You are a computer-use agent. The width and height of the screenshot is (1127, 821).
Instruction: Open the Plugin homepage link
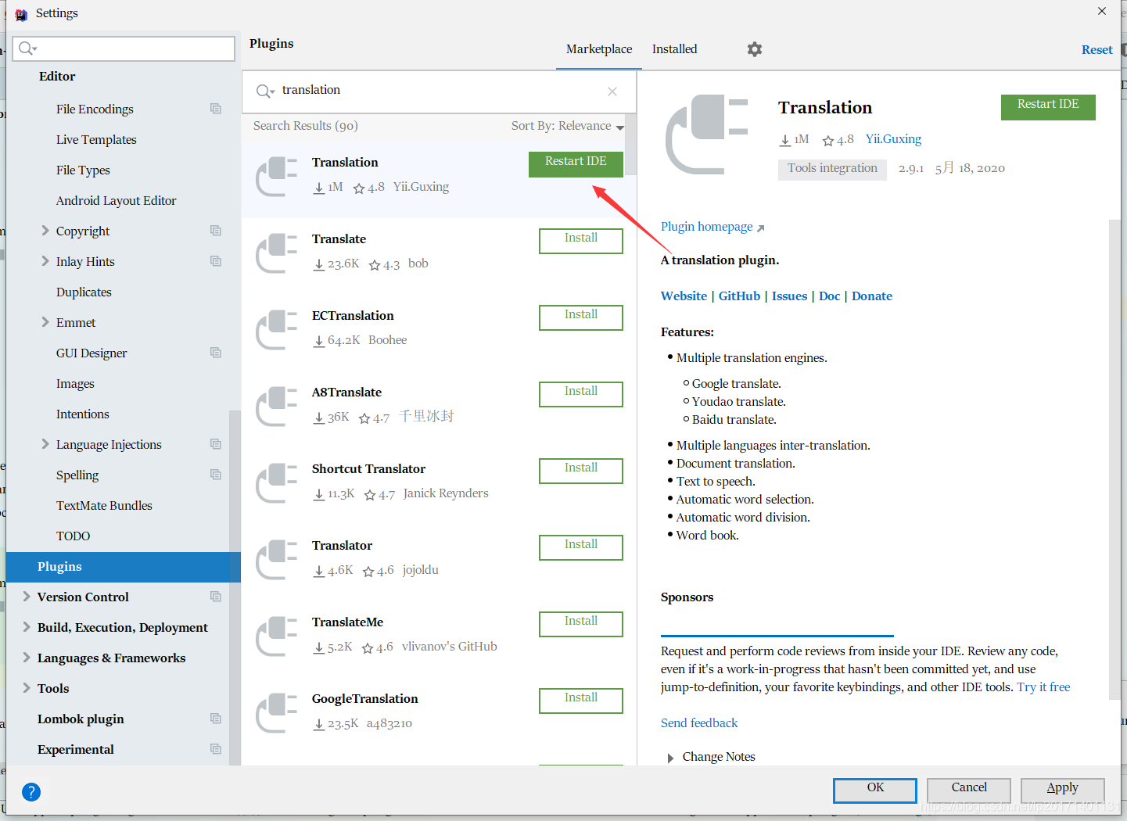(x=712, y=227)
